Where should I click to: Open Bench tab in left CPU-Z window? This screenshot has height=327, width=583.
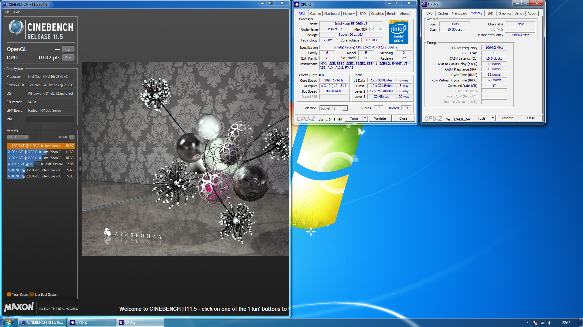391,14
